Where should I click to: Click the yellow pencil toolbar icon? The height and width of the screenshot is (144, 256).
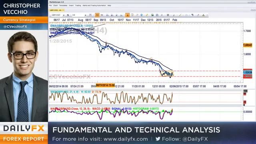click(x=147, y=15)
